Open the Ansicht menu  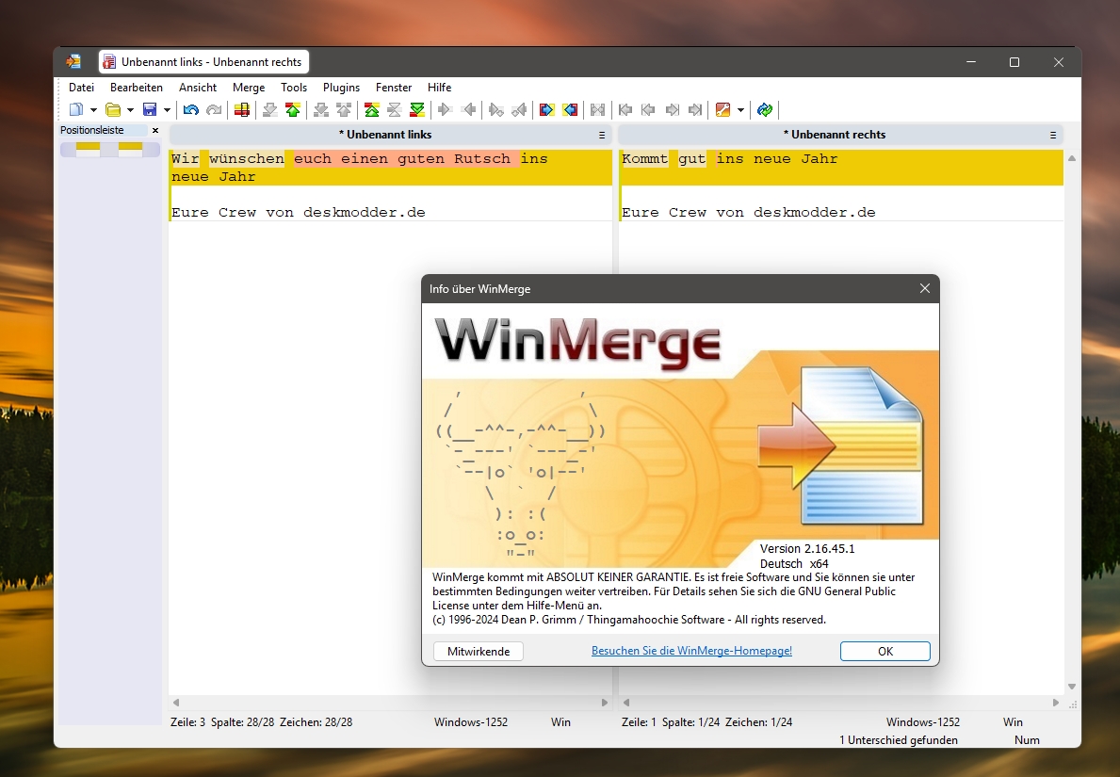coord(198,88)
